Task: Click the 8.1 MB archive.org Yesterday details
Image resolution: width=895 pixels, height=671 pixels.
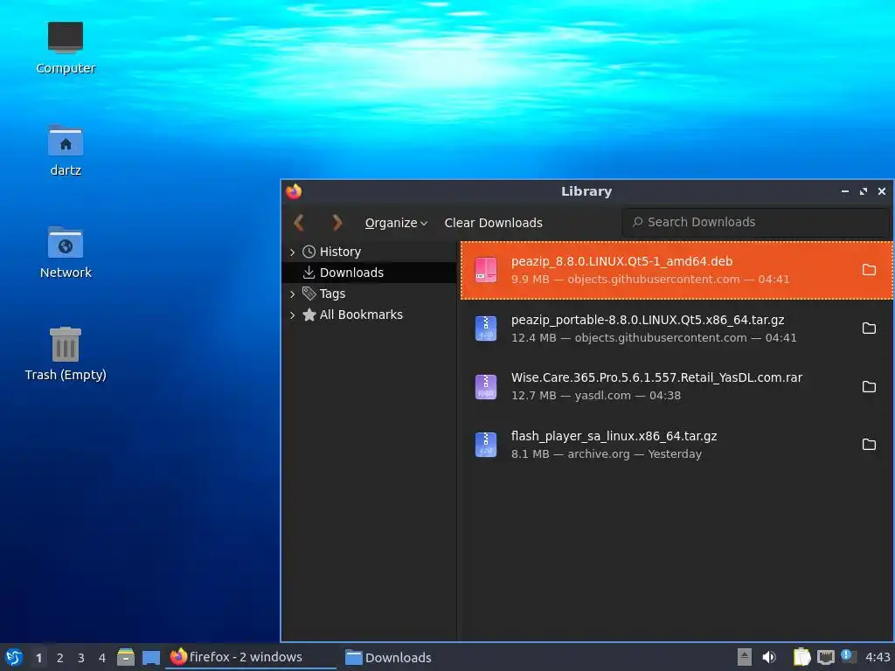Action: (607, 454)
